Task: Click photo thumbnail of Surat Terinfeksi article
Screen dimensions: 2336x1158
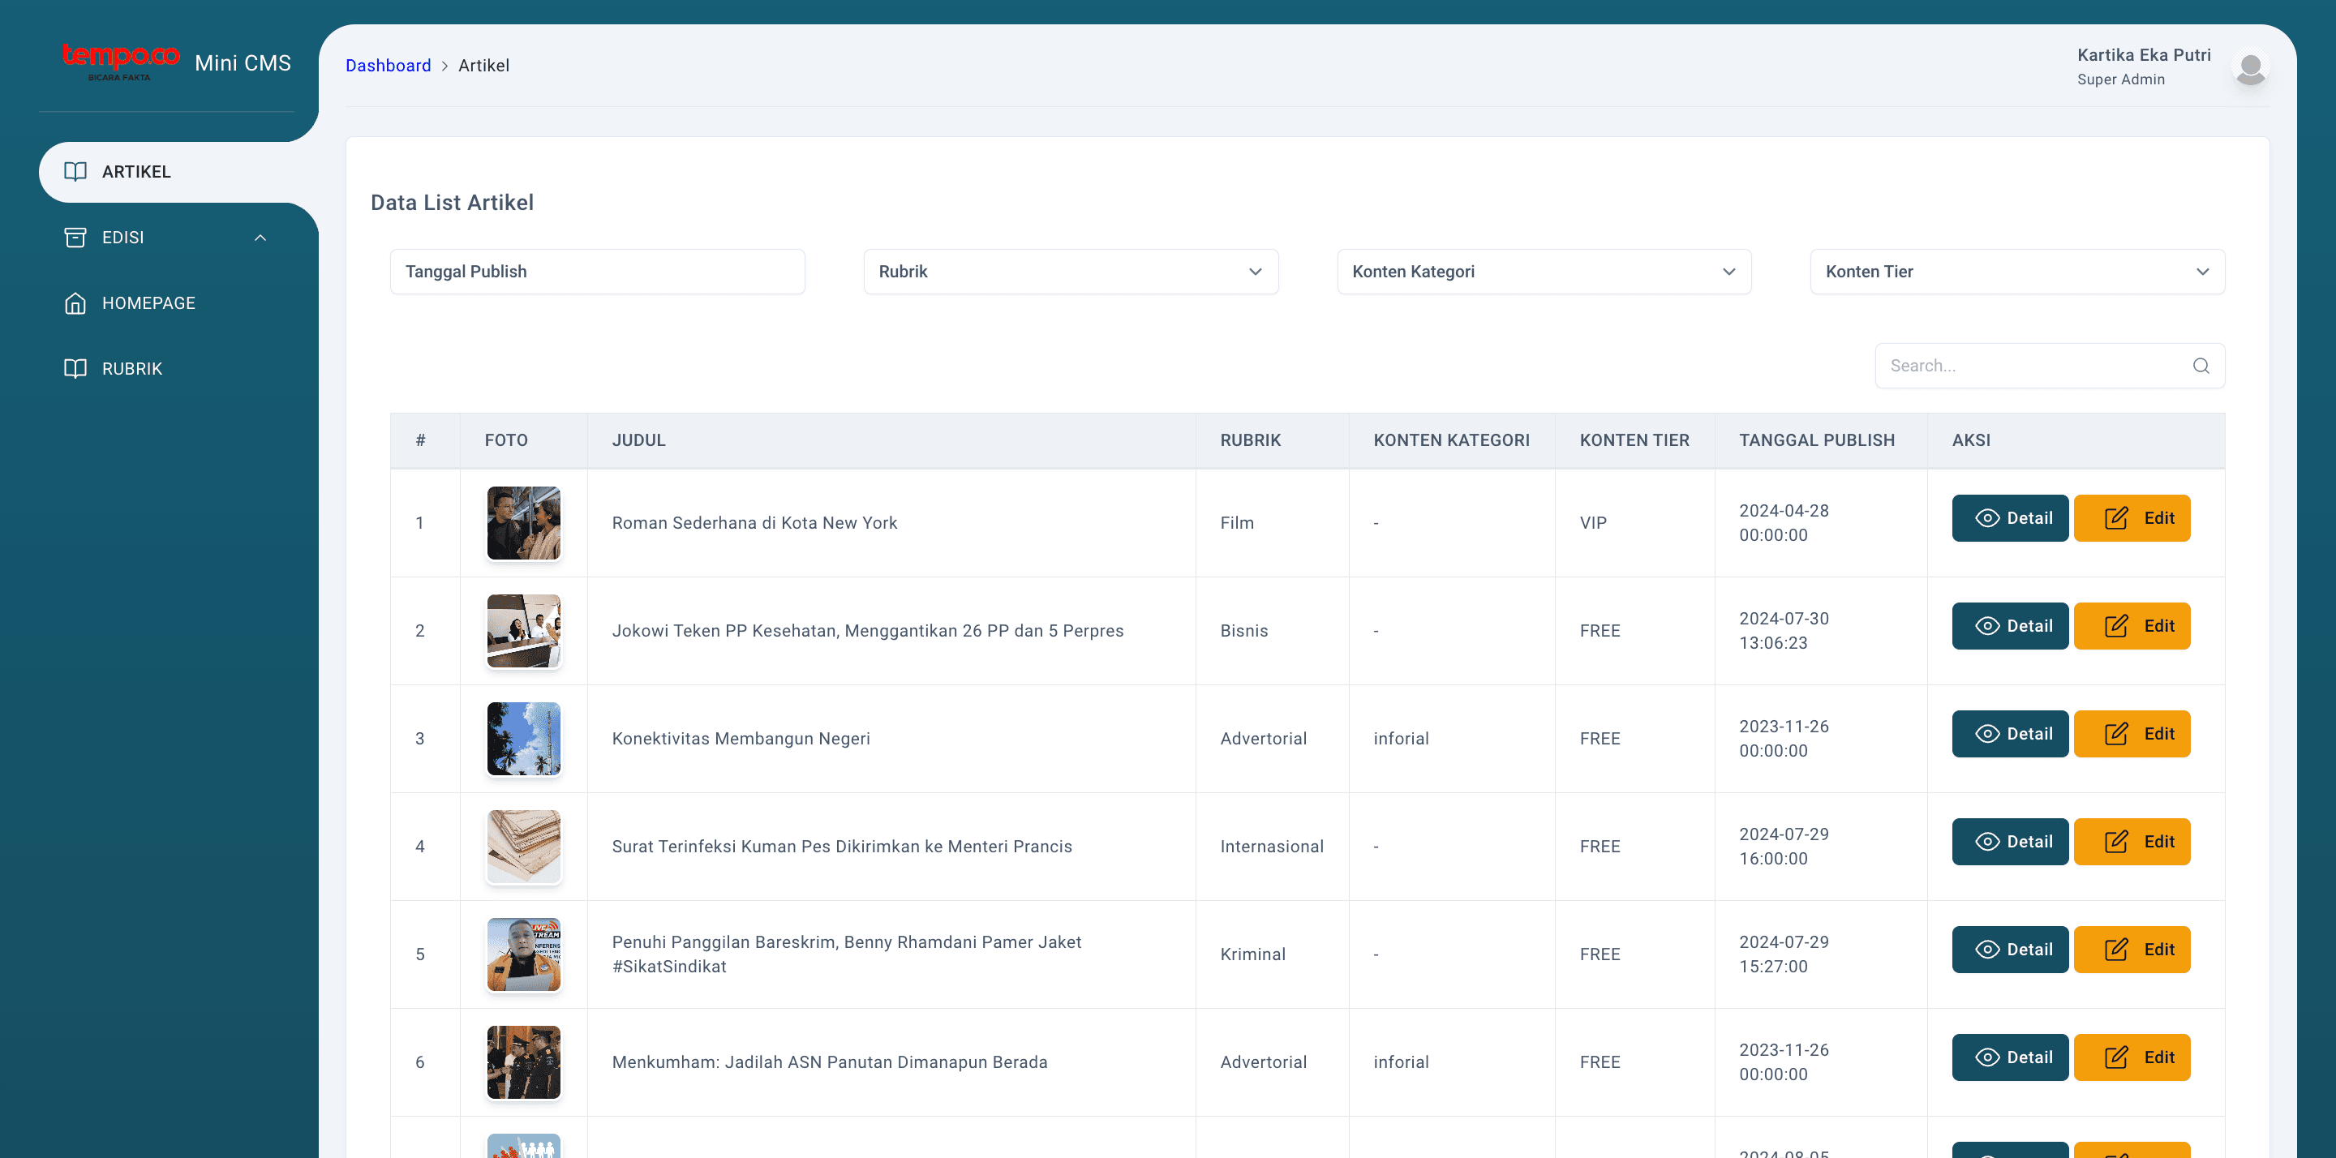Action: (x=523, y=846)
